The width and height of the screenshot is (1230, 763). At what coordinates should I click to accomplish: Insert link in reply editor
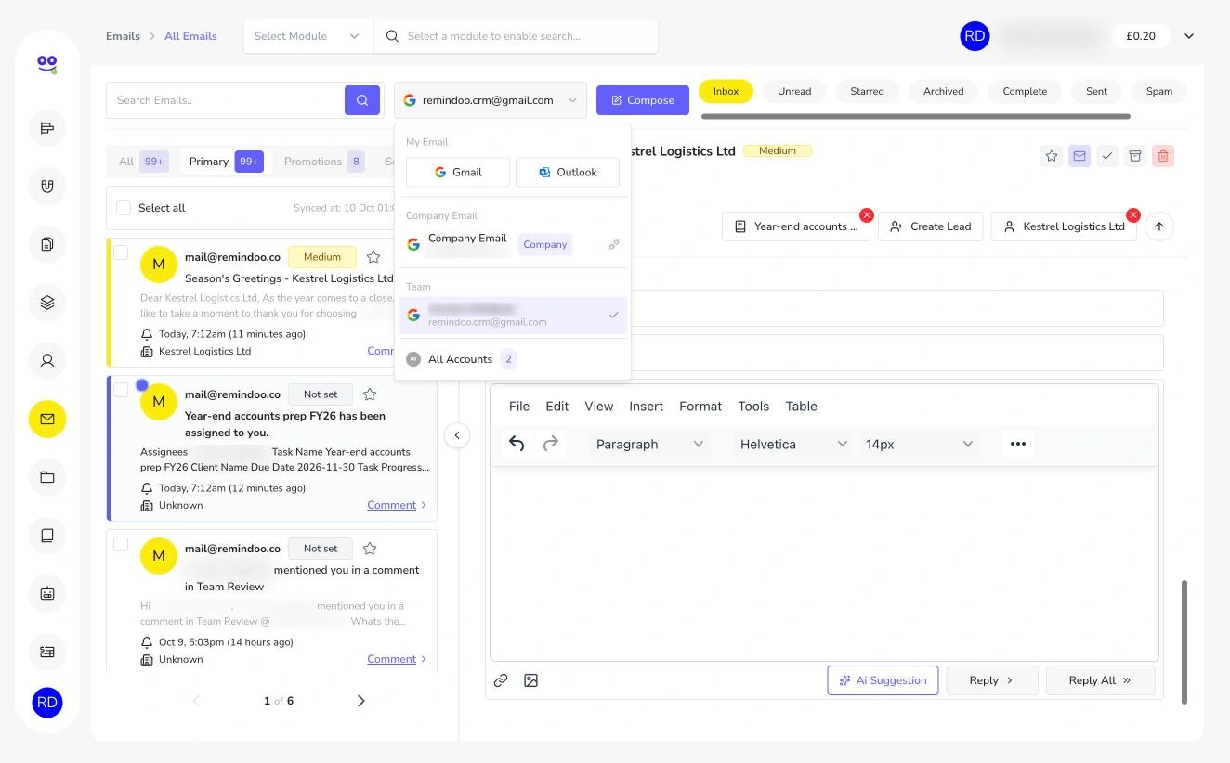click(x=501, y=680)
